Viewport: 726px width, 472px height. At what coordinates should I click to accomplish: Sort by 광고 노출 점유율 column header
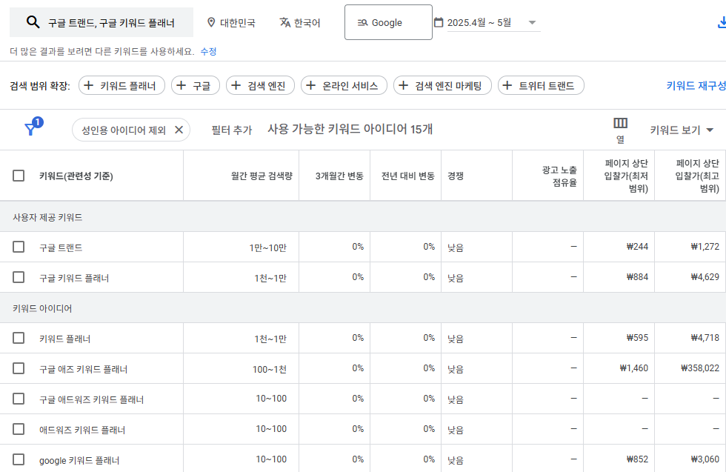pos(559,176)
